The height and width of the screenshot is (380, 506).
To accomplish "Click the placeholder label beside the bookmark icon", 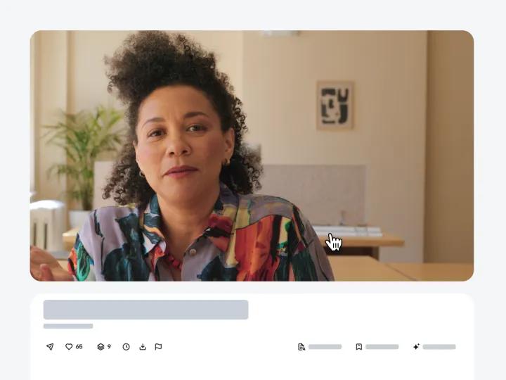I will [x=382, y=347].
